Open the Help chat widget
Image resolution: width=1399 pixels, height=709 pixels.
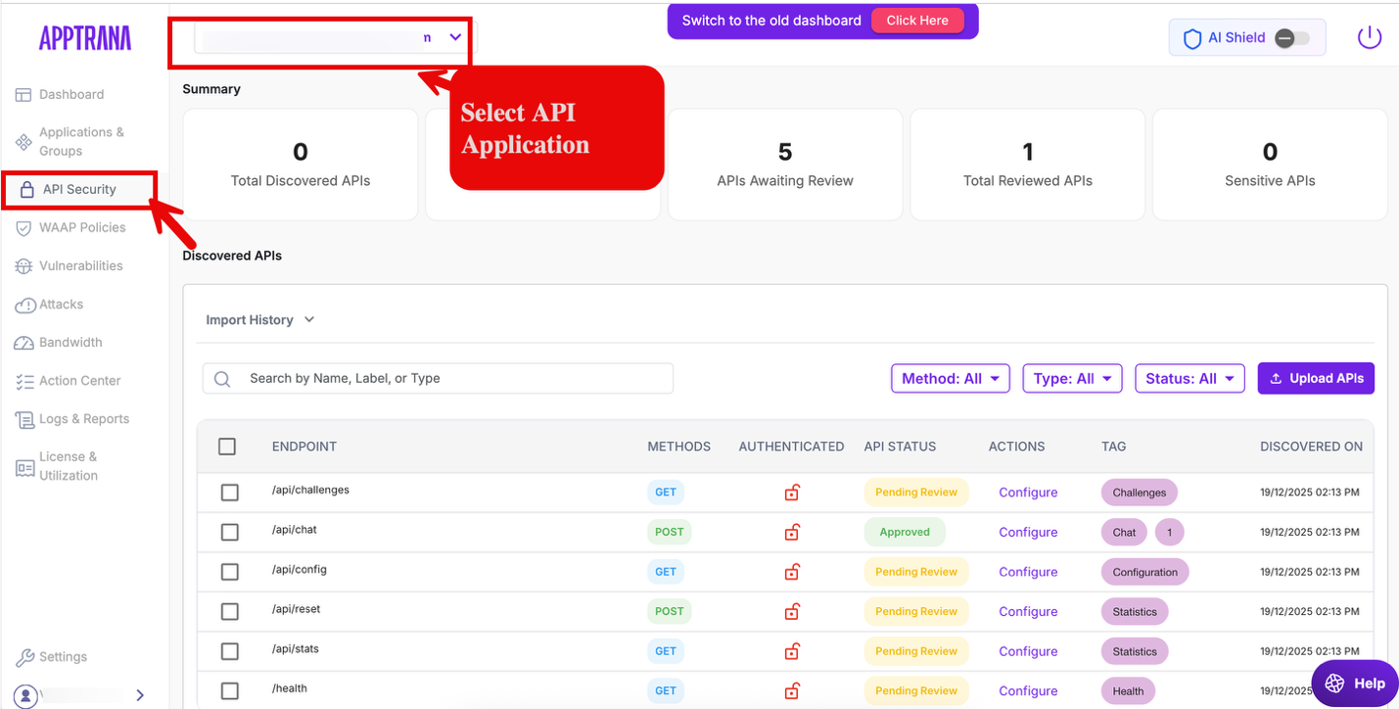pyautogui.click(x=1354, y=684)
